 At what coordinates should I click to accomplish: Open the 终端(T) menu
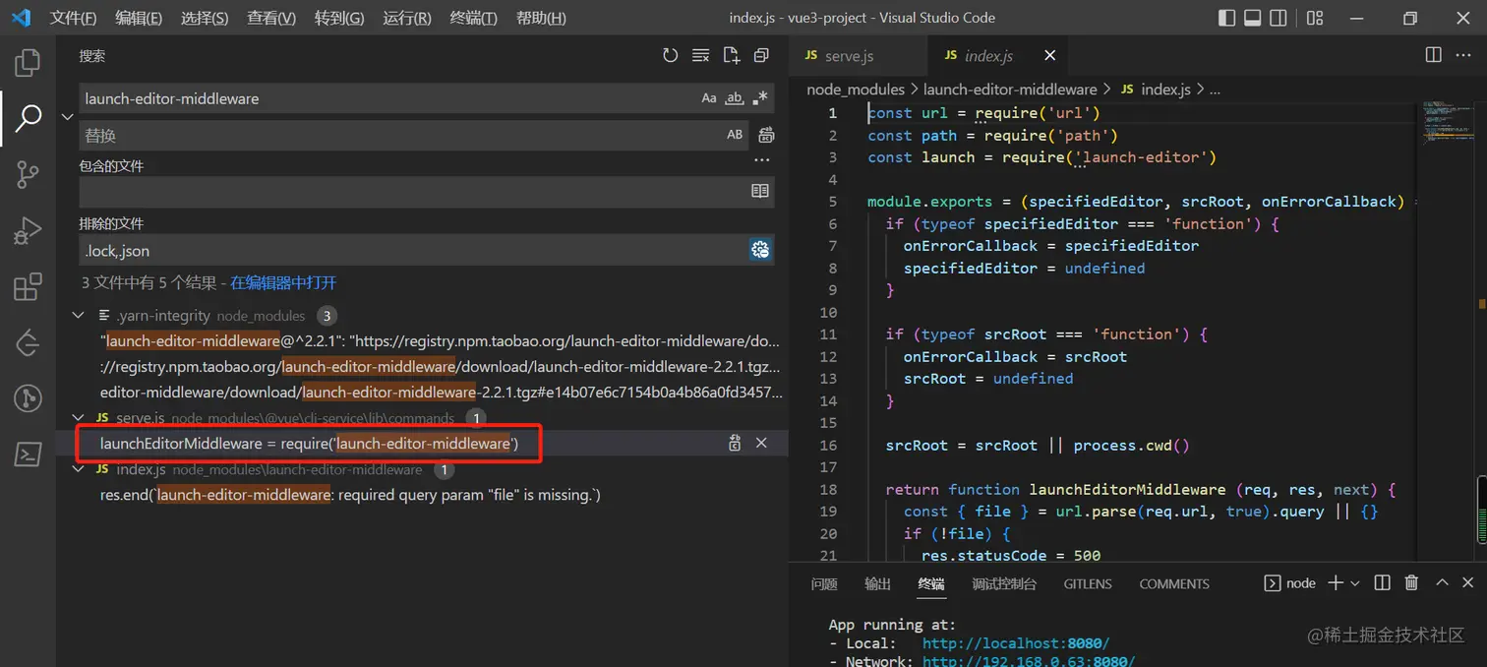tap(473, 18)
